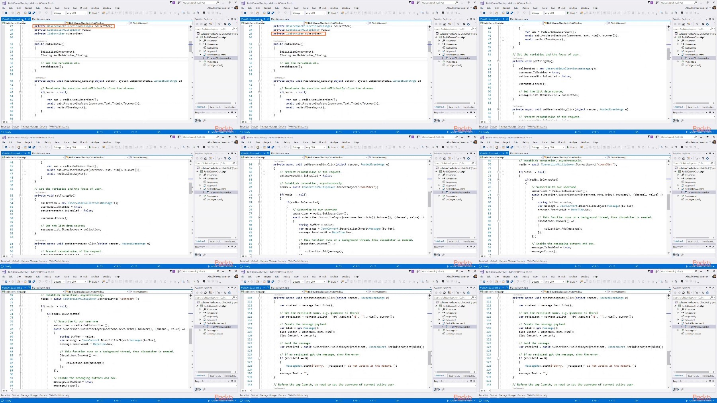
Task: Click Quick Launch box, frame starting at line 64
Action: 439,137
